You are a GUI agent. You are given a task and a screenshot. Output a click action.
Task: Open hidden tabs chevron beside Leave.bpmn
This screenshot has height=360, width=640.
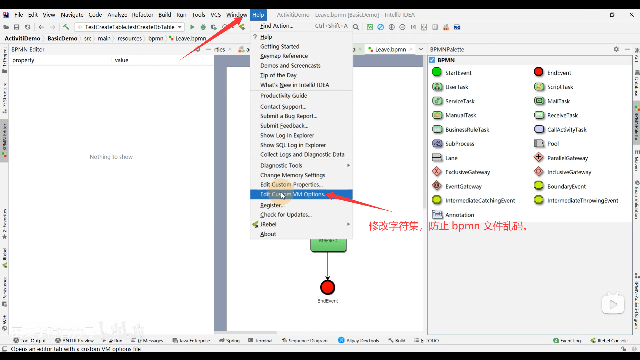tap(421, 49)
